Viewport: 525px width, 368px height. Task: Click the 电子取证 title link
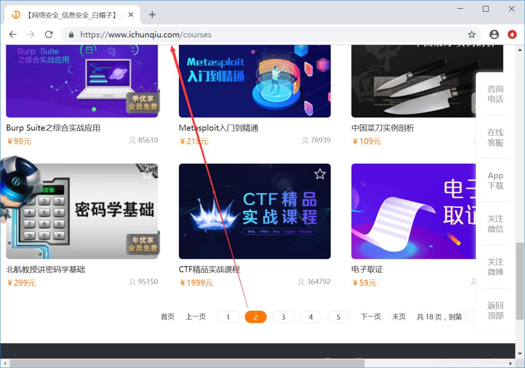pyautogui.click(x=367, y=269)
